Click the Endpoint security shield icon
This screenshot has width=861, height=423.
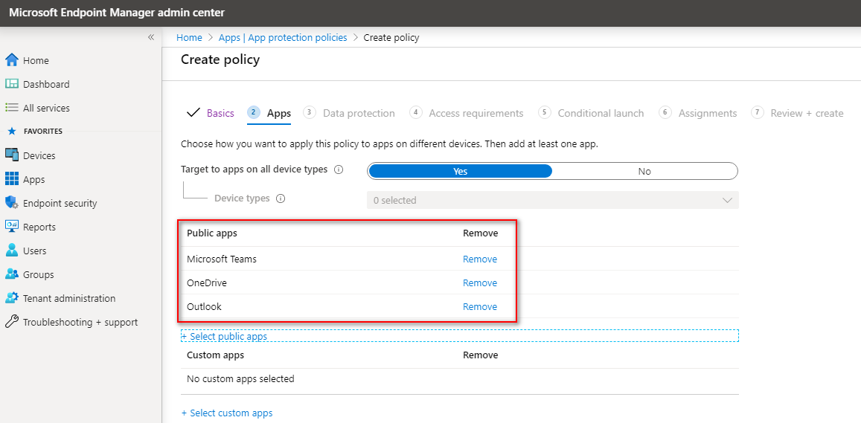(x=11, y=203)
